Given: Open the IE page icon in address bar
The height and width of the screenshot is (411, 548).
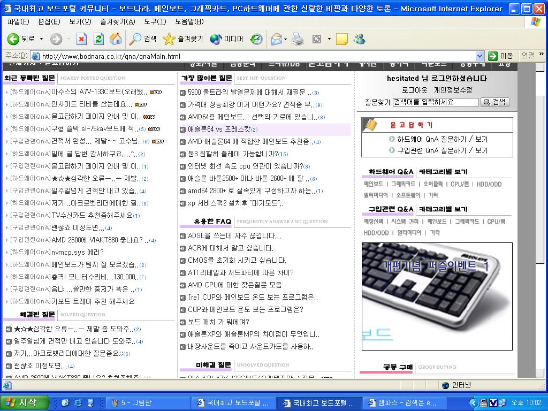Looking at the screenshot, I should pyautogui.click(x=35, y=56).
